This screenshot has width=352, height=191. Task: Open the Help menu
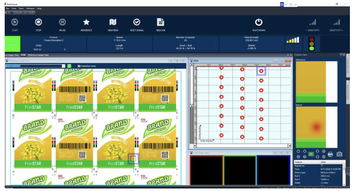click(x=39, y=8)
